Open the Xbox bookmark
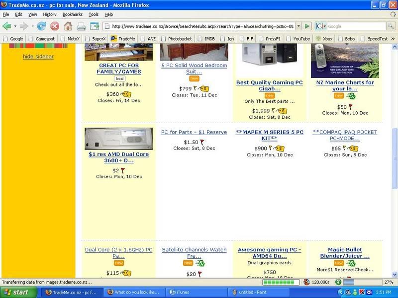The image size is (398, 298). point(324,39)
